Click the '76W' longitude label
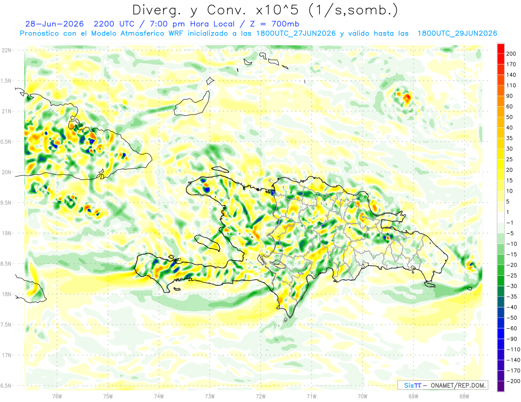The height and width of the screenshot is (402, 521). click(57, 396)
